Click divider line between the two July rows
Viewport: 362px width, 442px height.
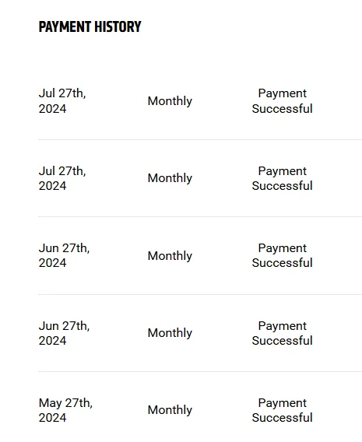200,139
